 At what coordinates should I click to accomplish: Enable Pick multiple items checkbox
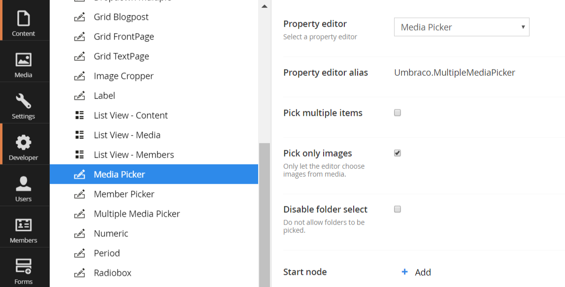pyautogui.click(x=398, y=113)
